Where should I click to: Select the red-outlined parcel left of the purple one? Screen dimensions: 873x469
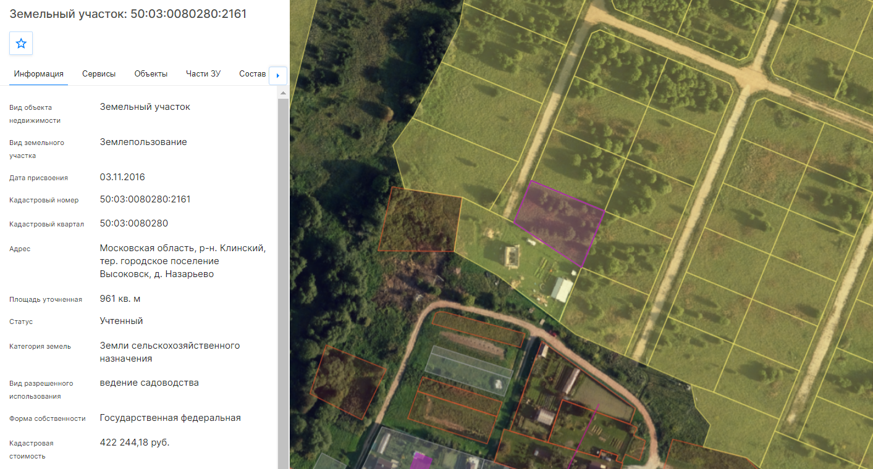[420, 220]
